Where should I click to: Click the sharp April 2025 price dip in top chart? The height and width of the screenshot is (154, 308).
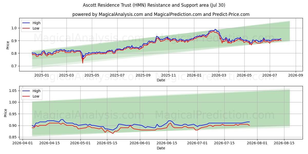tap(83, 62)
